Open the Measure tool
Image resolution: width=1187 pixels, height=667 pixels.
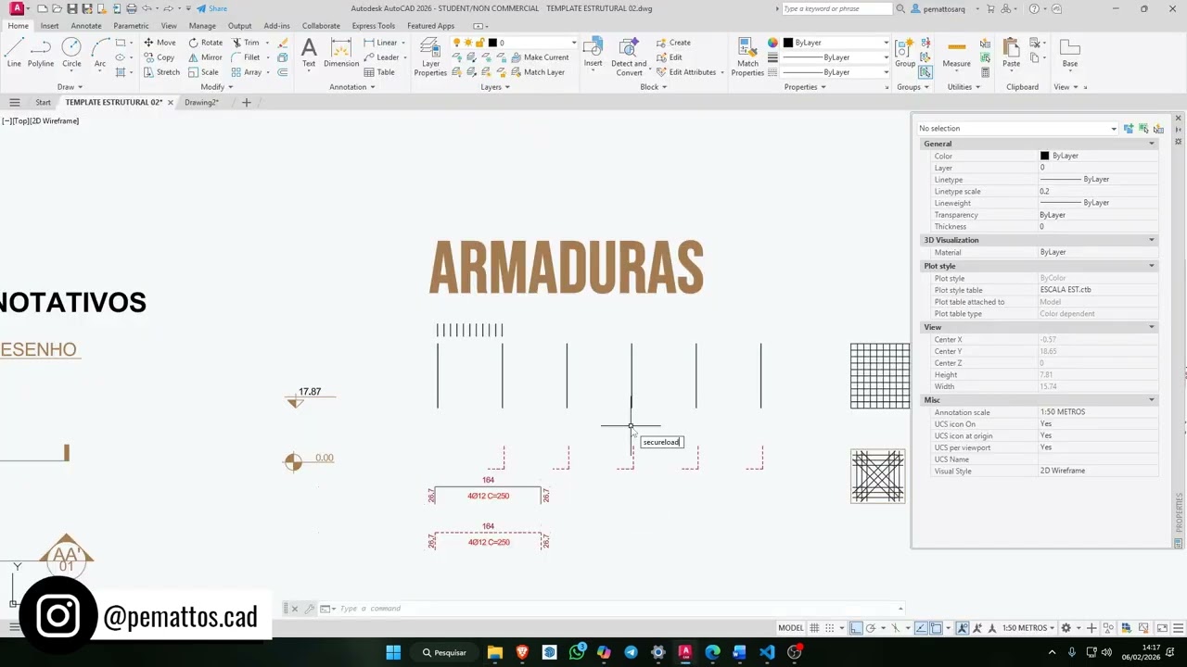pyautogui.click(x=957, y=52)
